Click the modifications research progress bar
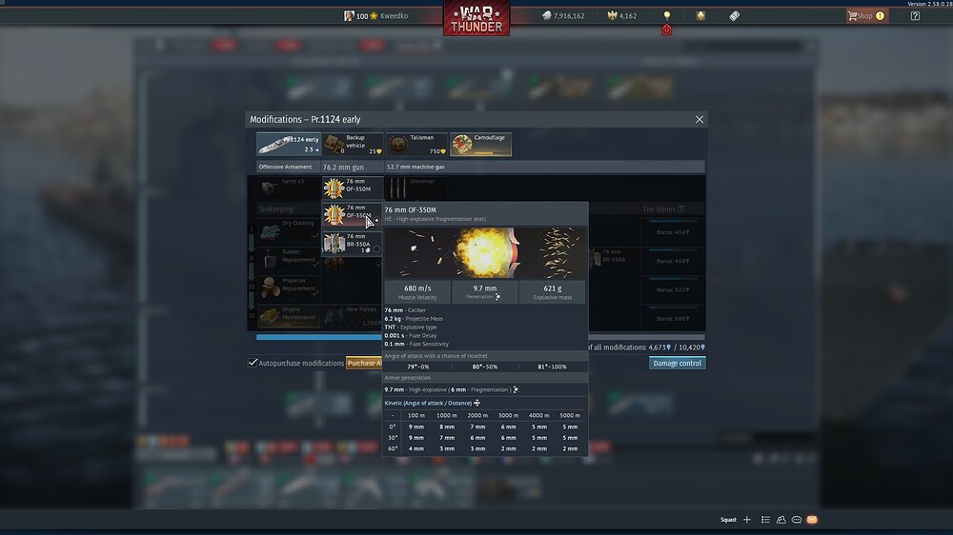This screenshot has height=535, width=953. (480, 337)
